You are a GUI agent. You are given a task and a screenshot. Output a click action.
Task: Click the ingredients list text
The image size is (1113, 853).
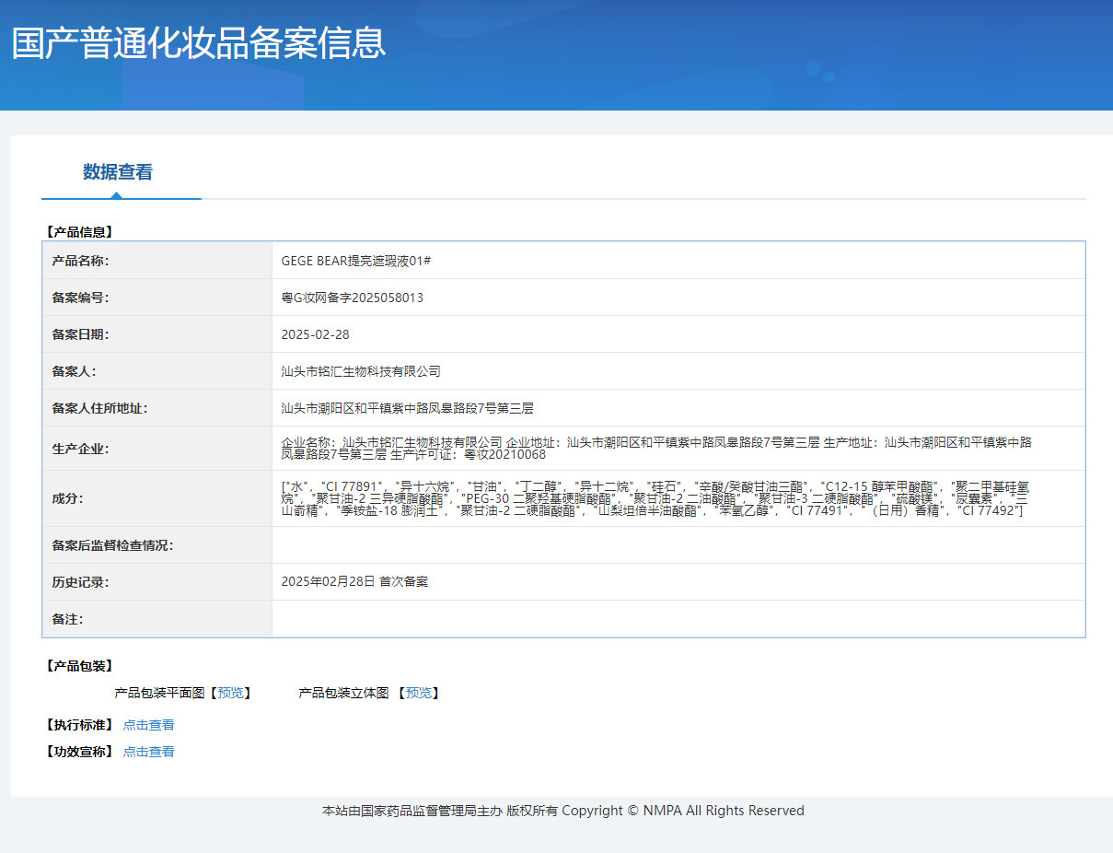(654, 498)
